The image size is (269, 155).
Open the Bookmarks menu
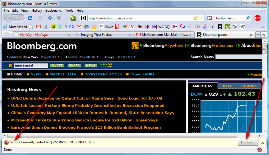point(53,11)
